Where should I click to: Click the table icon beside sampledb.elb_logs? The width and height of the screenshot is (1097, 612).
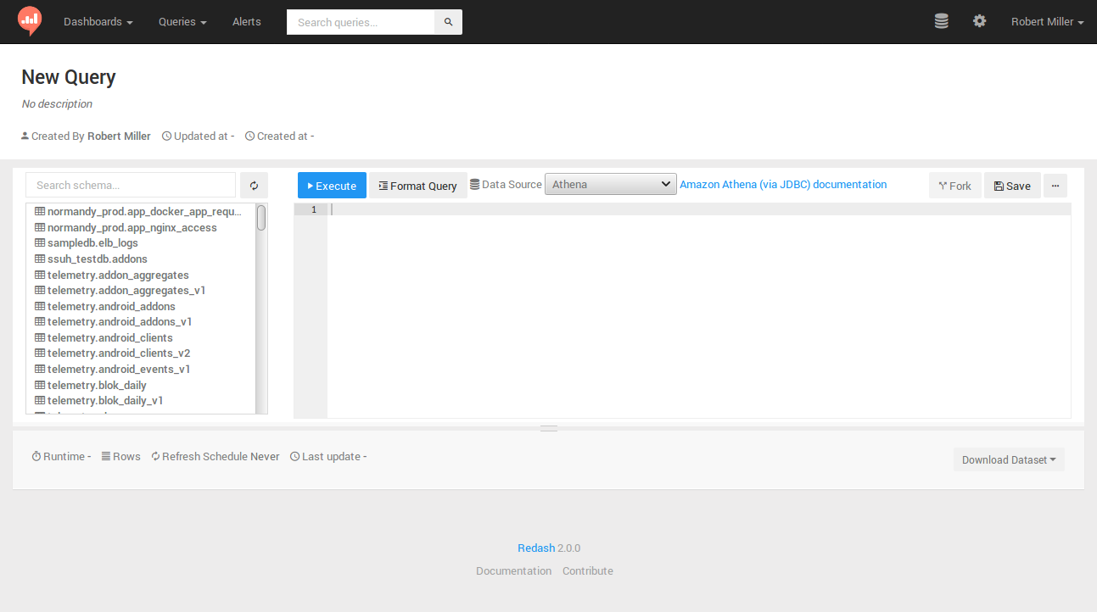[39, 242]
